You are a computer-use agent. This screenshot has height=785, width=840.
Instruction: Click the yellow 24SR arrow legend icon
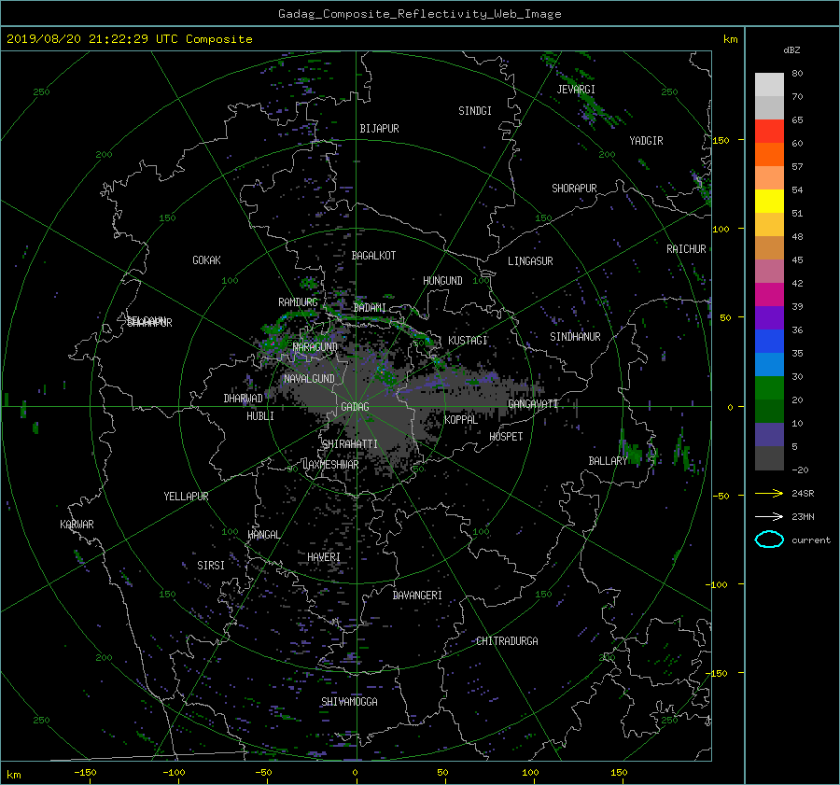tap(769, 493)
